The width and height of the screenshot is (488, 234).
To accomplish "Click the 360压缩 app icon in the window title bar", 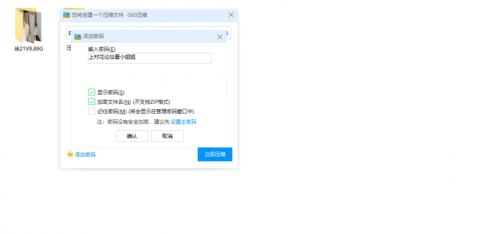I will pos(67,15).
